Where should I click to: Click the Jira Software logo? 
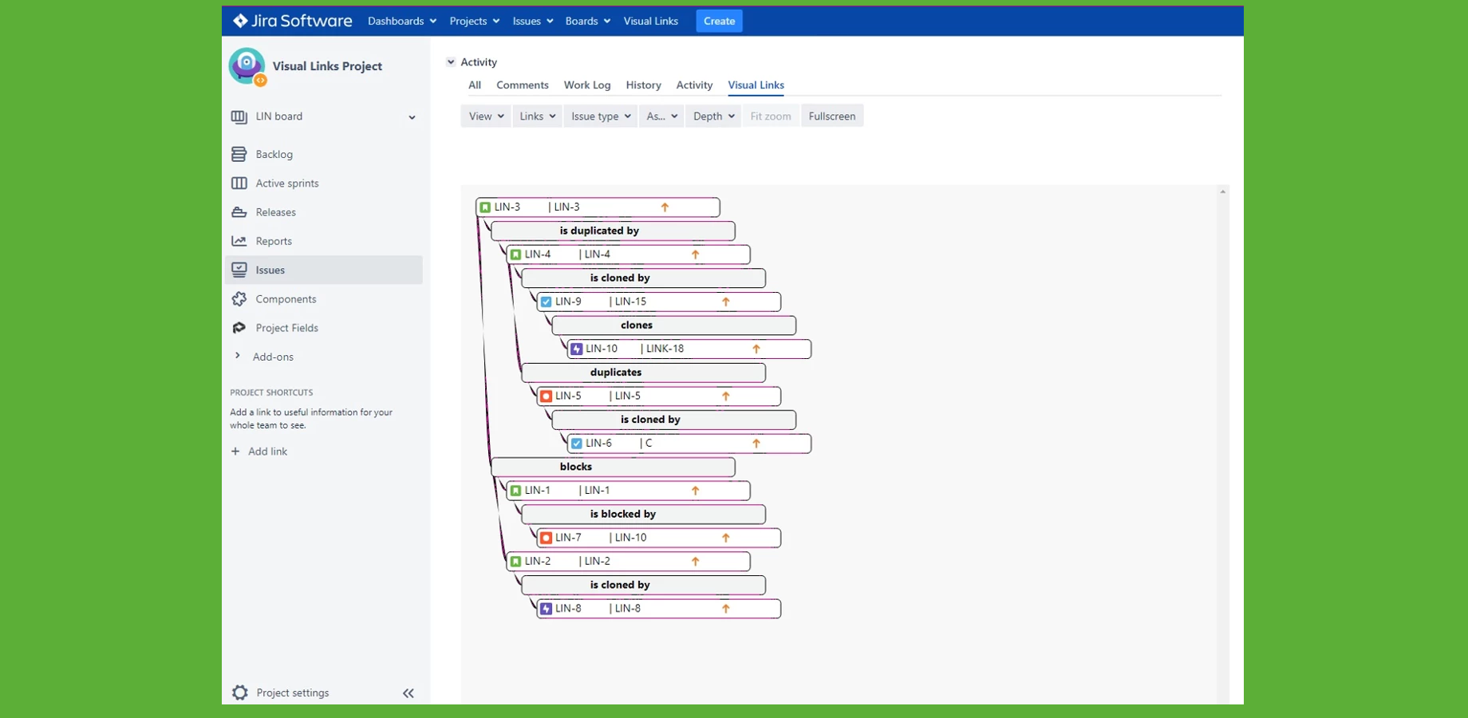(292, 21)
